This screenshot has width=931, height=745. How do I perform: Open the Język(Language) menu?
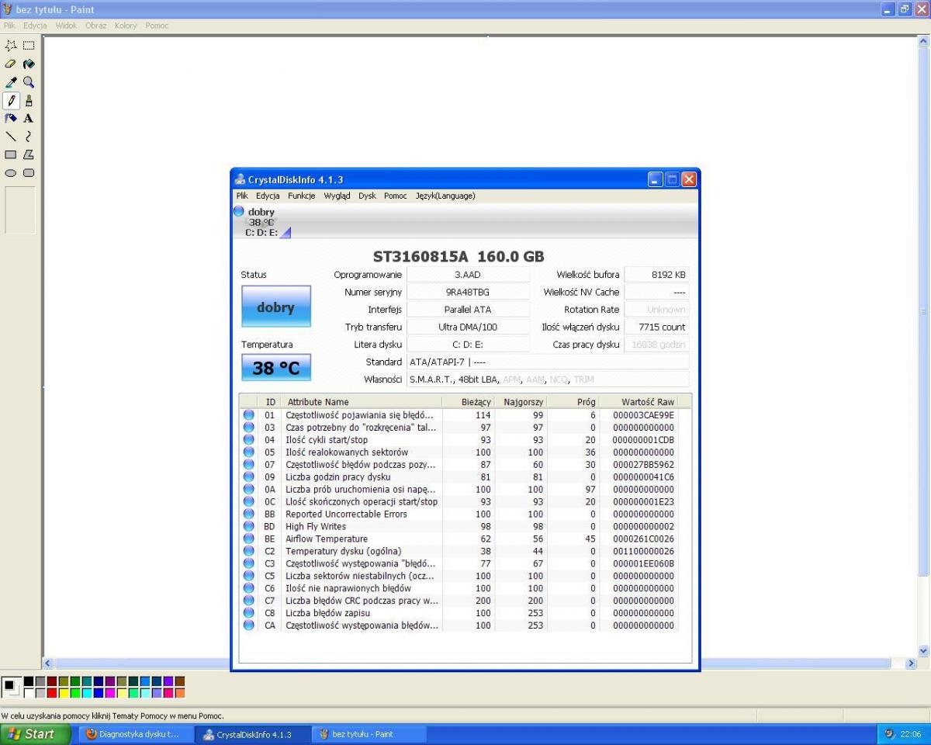point(445,196)
